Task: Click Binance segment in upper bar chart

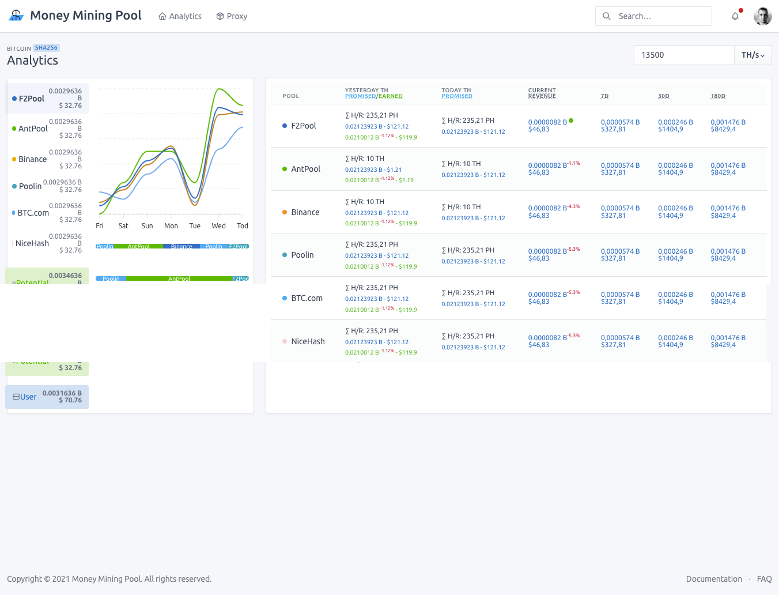Action: click(x=181, y=246)
